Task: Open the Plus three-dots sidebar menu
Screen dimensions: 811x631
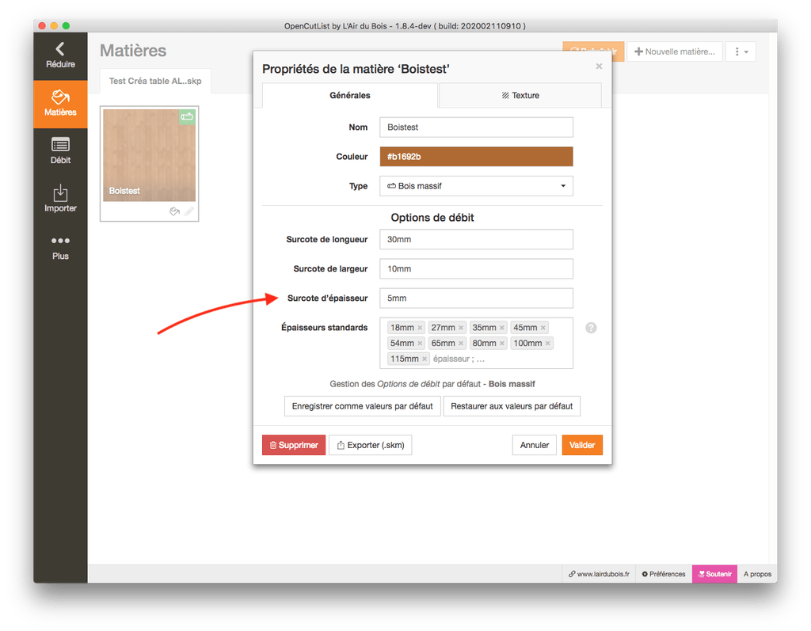Action: click(60, 248)
